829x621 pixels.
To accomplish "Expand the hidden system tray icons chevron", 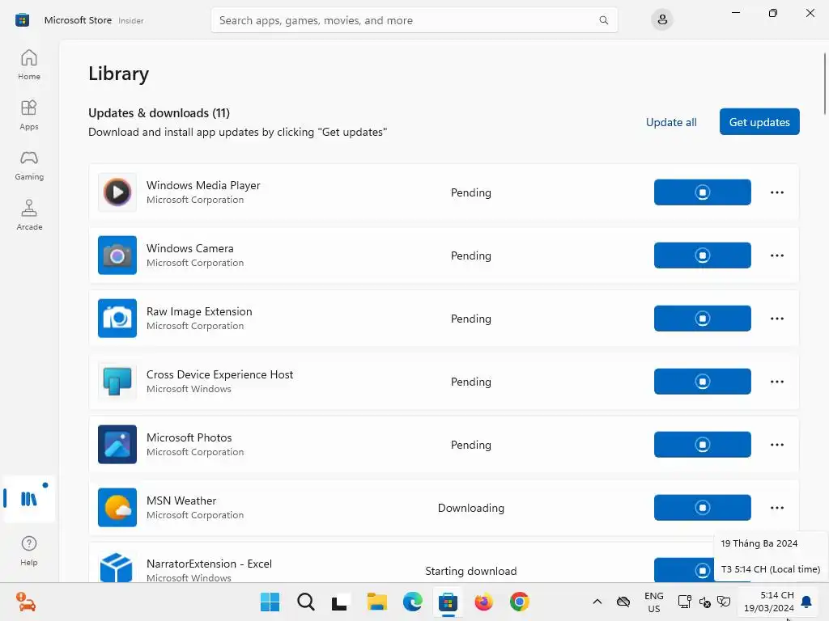I will click(597, 602).
